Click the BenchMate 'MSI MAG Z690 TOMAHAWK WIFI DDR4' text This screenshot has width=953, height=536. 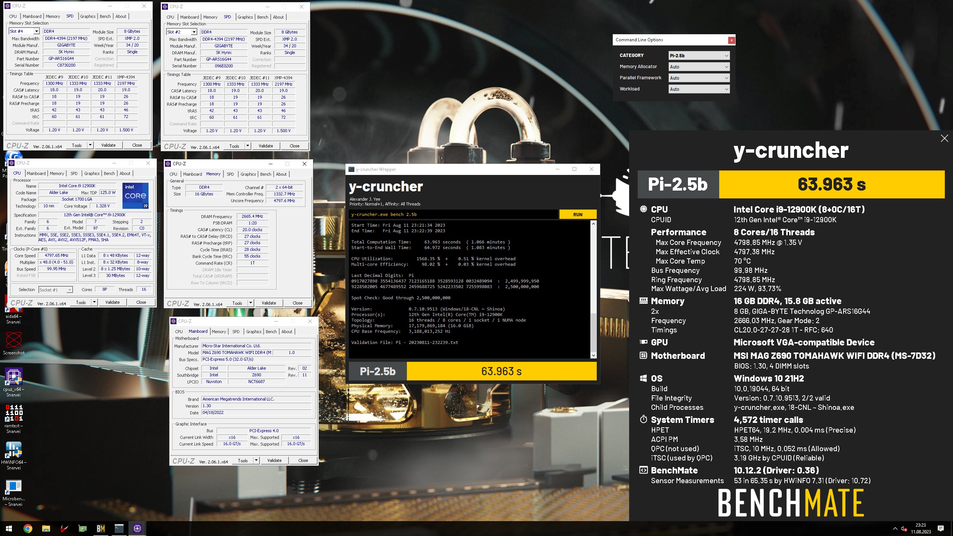click(x=834, y=356)
